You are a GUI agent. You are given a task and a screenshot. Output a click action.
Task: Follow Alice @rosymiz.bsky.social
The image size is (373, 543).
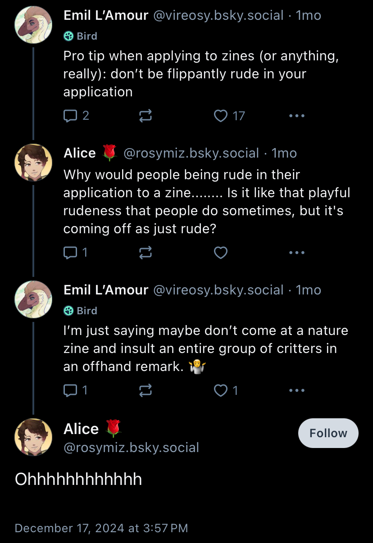(328, 433)
